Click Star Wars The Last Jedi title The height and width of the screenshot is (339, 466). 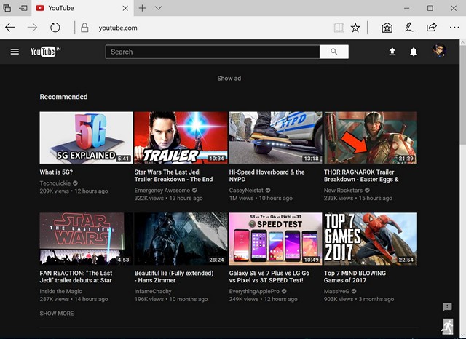pos(173,176)
